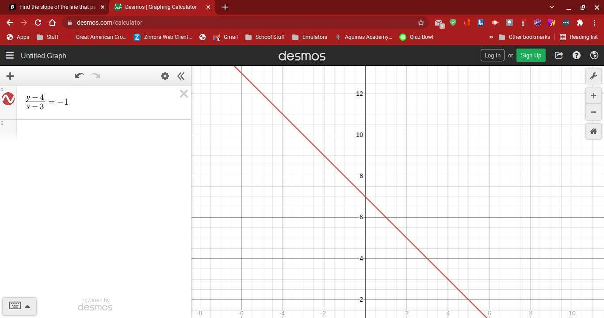
Task: Share the graph
Action: (558, 55)
